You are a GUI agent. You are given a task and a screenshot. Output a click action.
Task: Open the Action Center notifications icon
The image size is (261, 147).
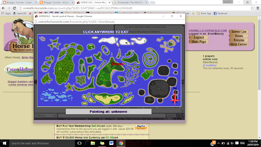pos(237,143)
